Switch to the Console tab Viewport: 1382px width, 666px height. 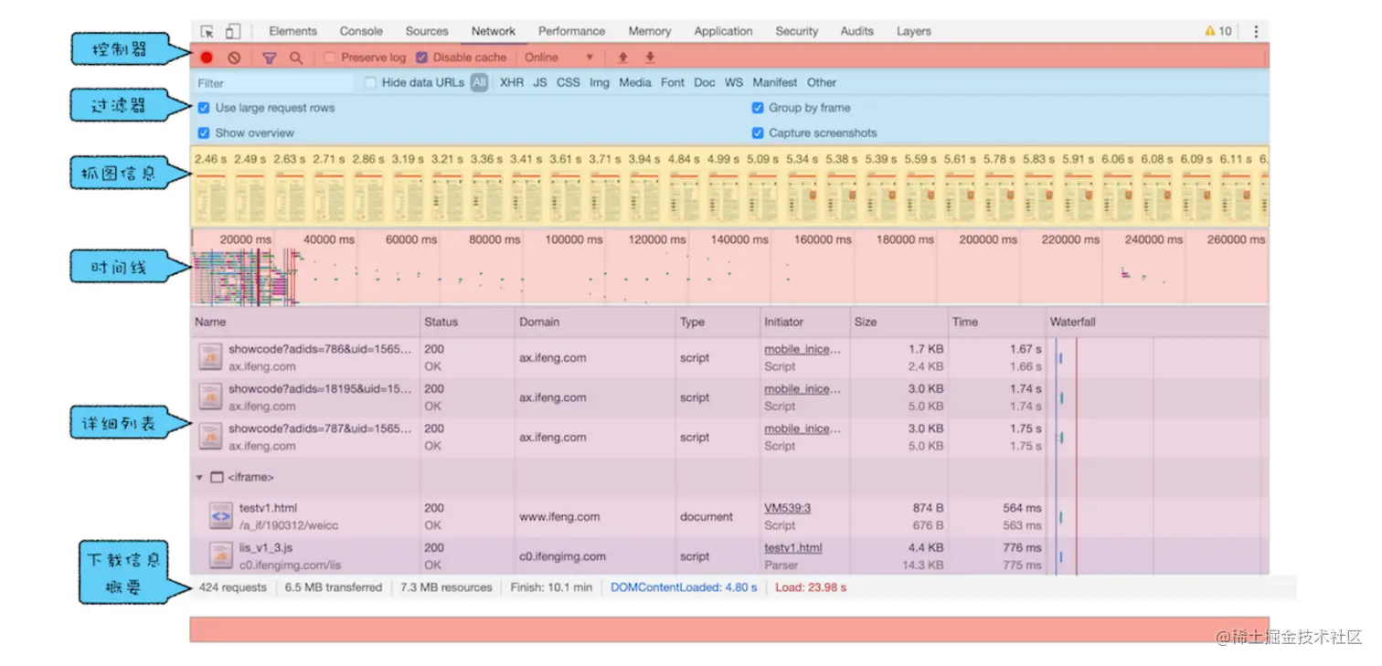coord(361,31)
